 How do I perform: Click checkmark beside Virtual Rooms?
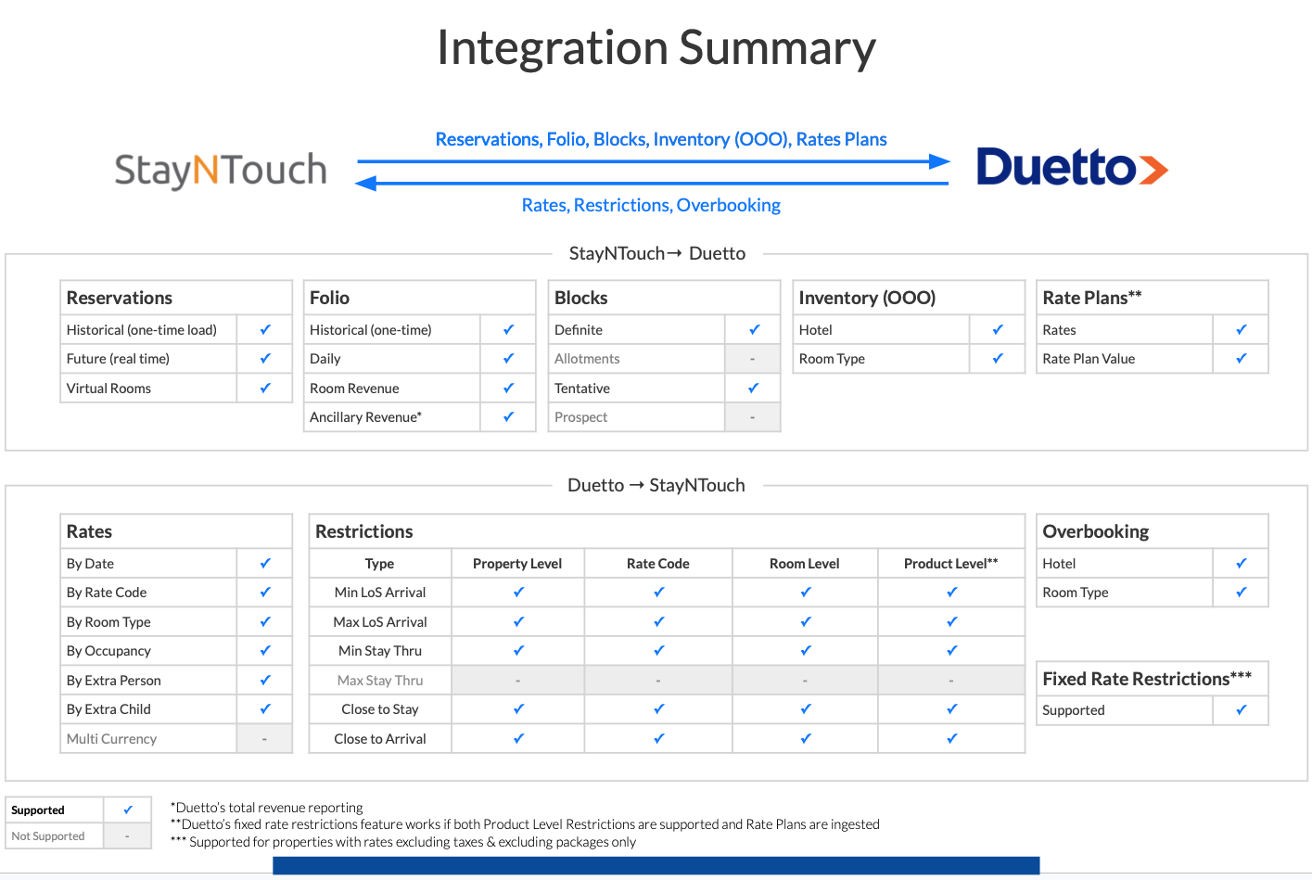pos(265,388)
